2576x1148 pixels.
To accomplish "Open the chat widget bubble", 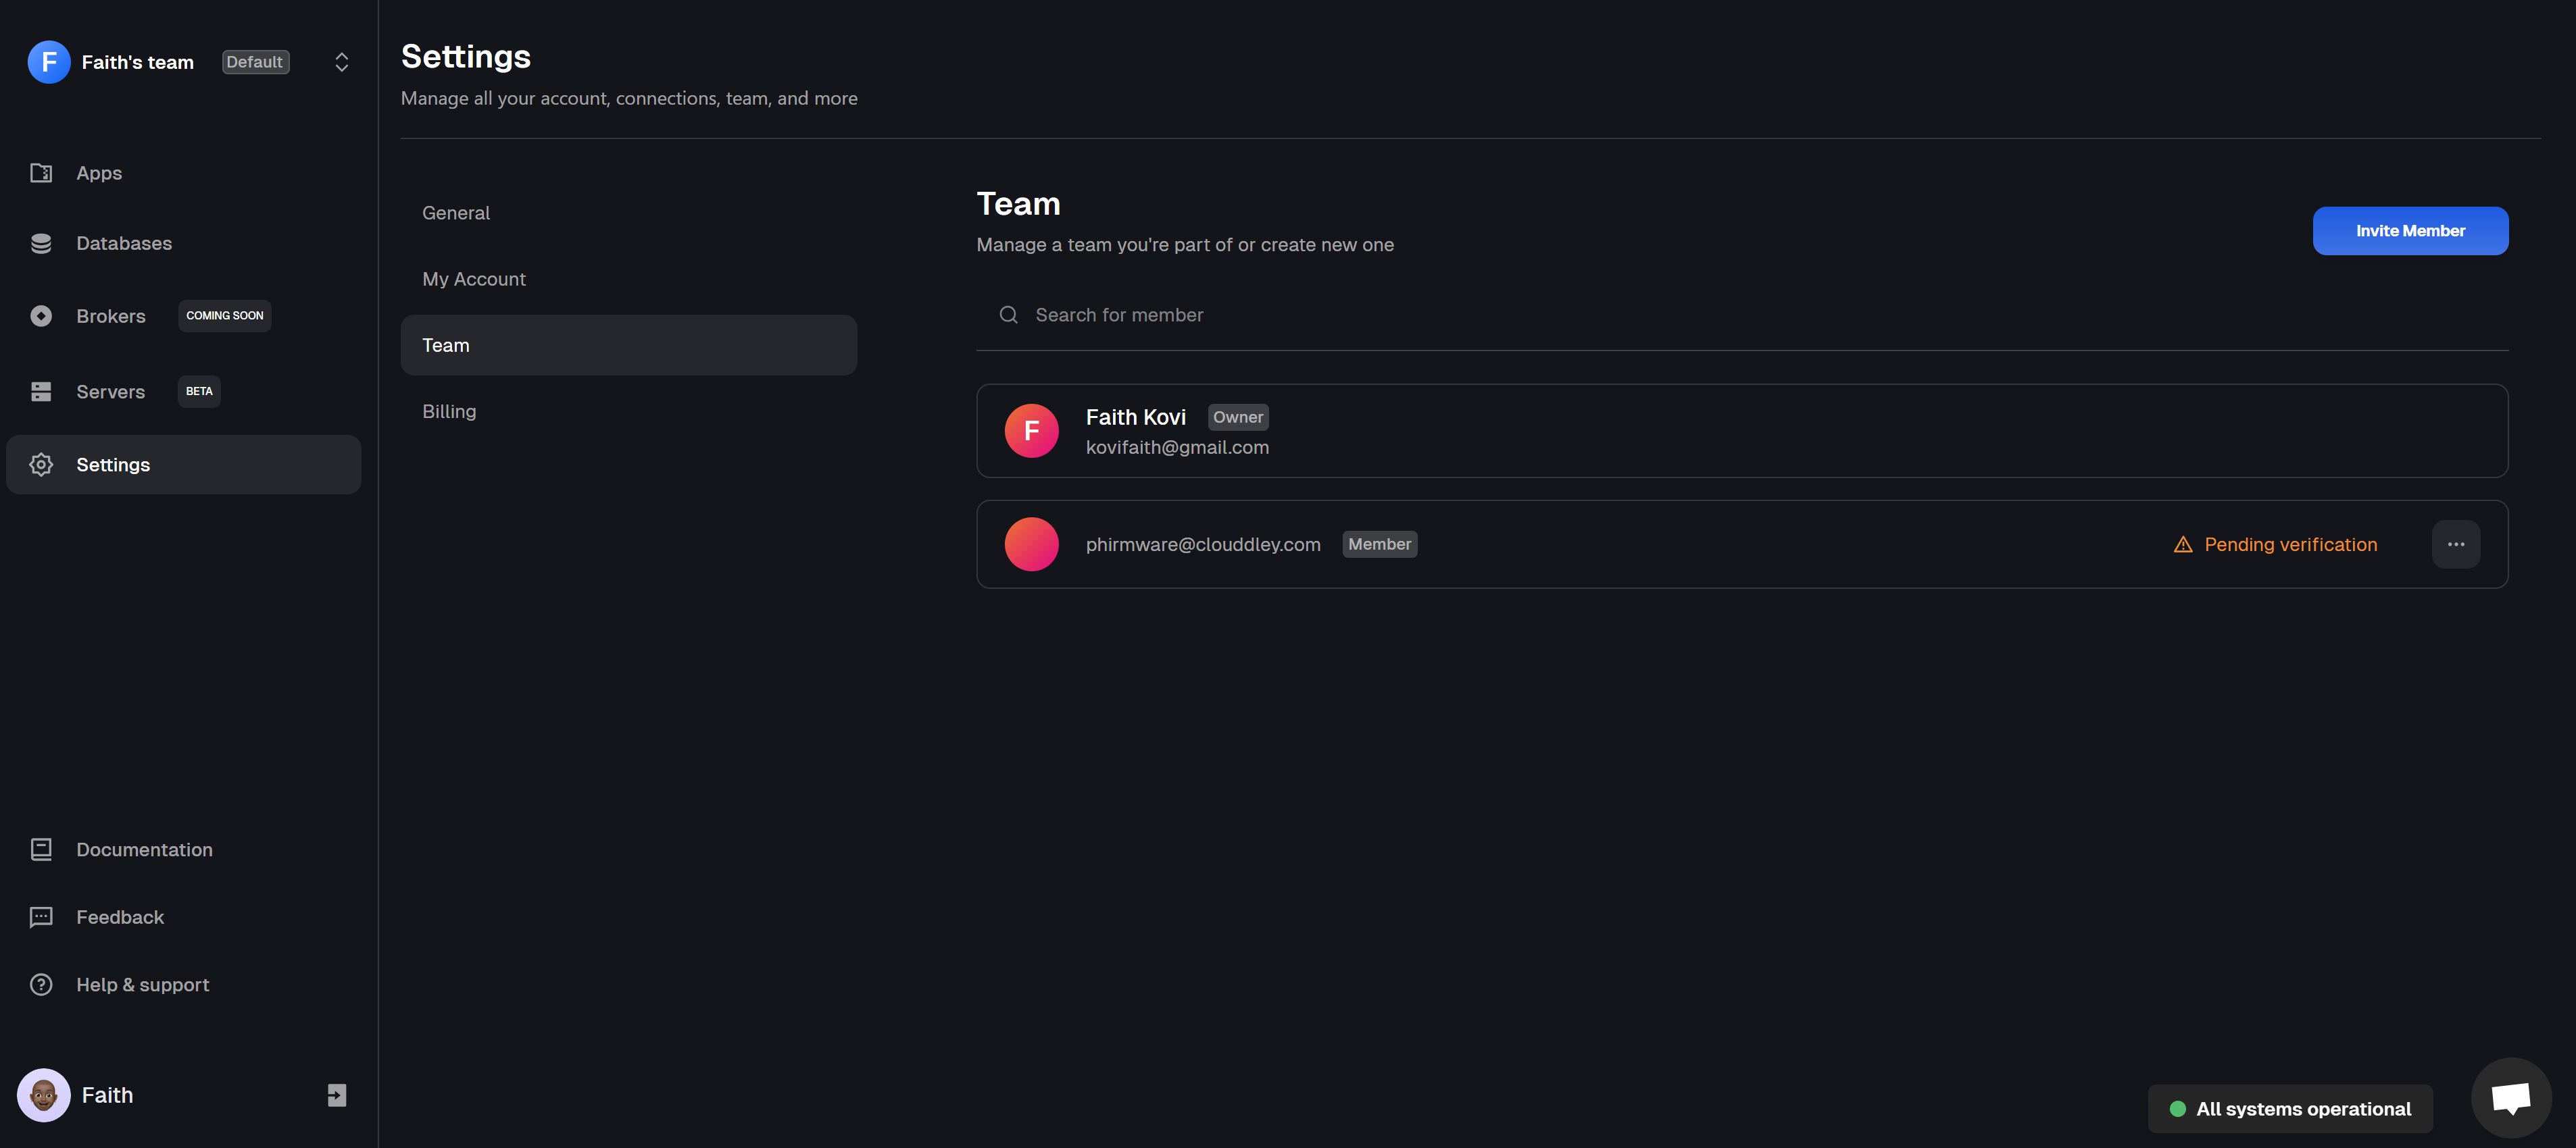I will tap(2510, 1098).
